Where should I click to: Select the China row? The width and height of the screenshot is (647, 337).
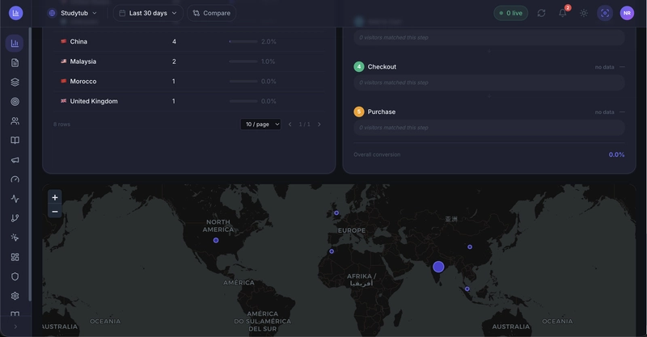point(189,42)
